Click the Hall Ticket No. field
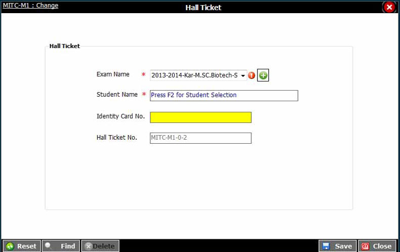400x252 pixels. tap(201, 138)
